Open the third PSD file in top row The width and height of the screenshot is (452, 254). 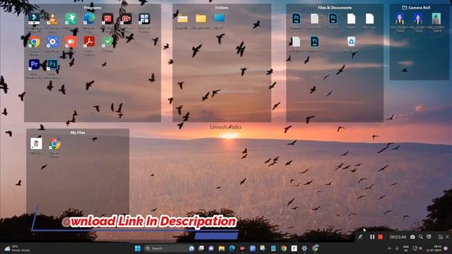pyautogui.click(x=333, y=19)
